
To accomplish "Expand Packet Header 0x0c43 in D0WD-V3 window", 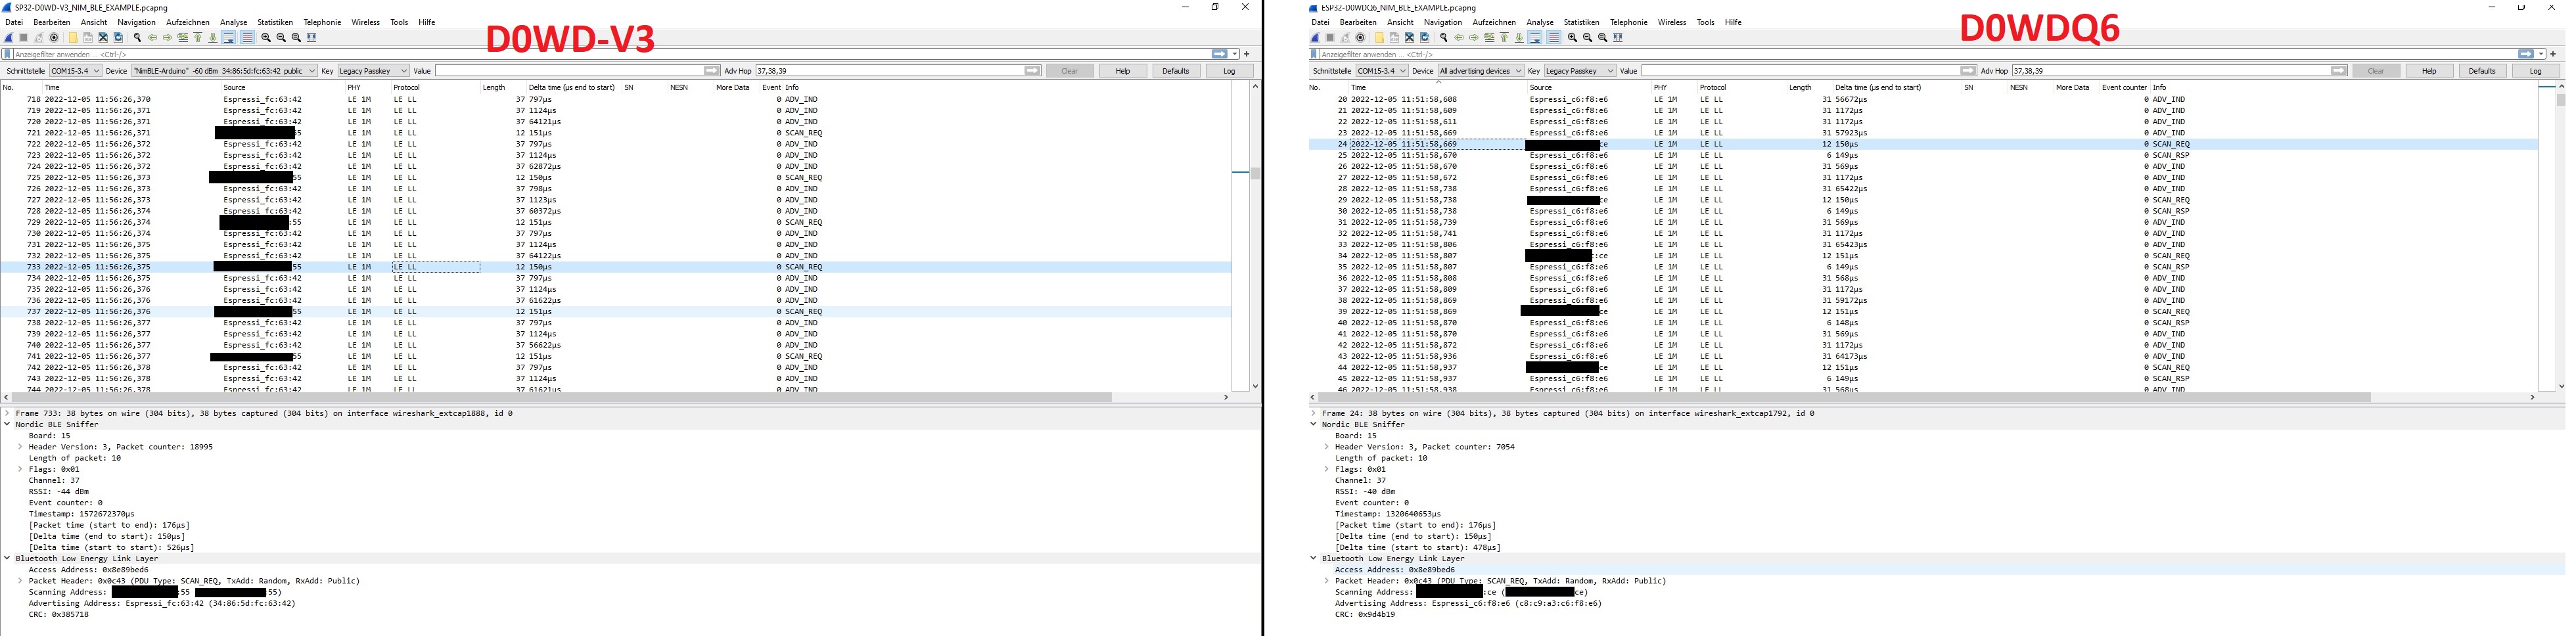I will point(20,581).
